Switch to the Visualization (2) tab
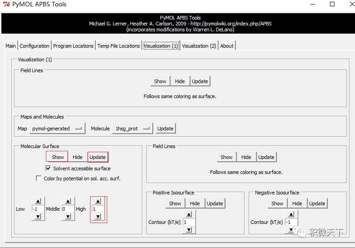This screenshot has width=355, height=248. pos(199,46)
